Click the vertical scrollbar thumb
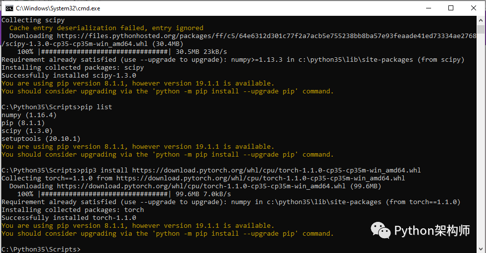 (481, 29)
